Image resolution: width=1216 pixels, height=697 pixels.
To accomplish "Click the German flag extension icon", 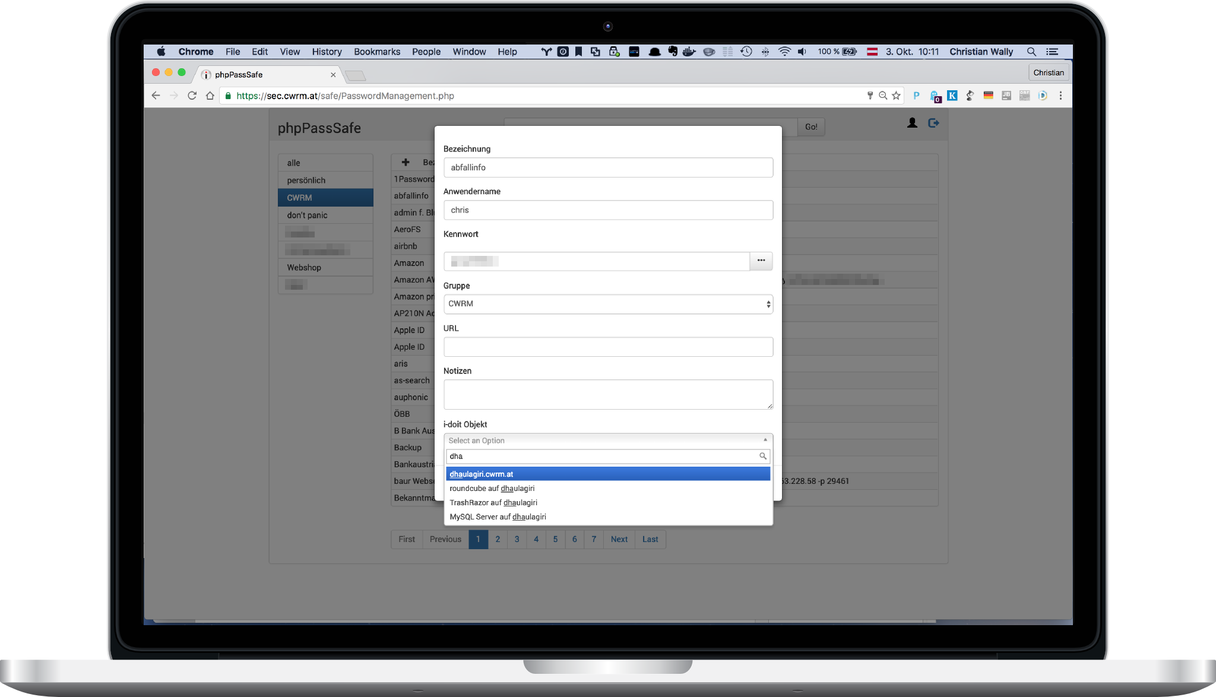I will click(x=988, y=96).
